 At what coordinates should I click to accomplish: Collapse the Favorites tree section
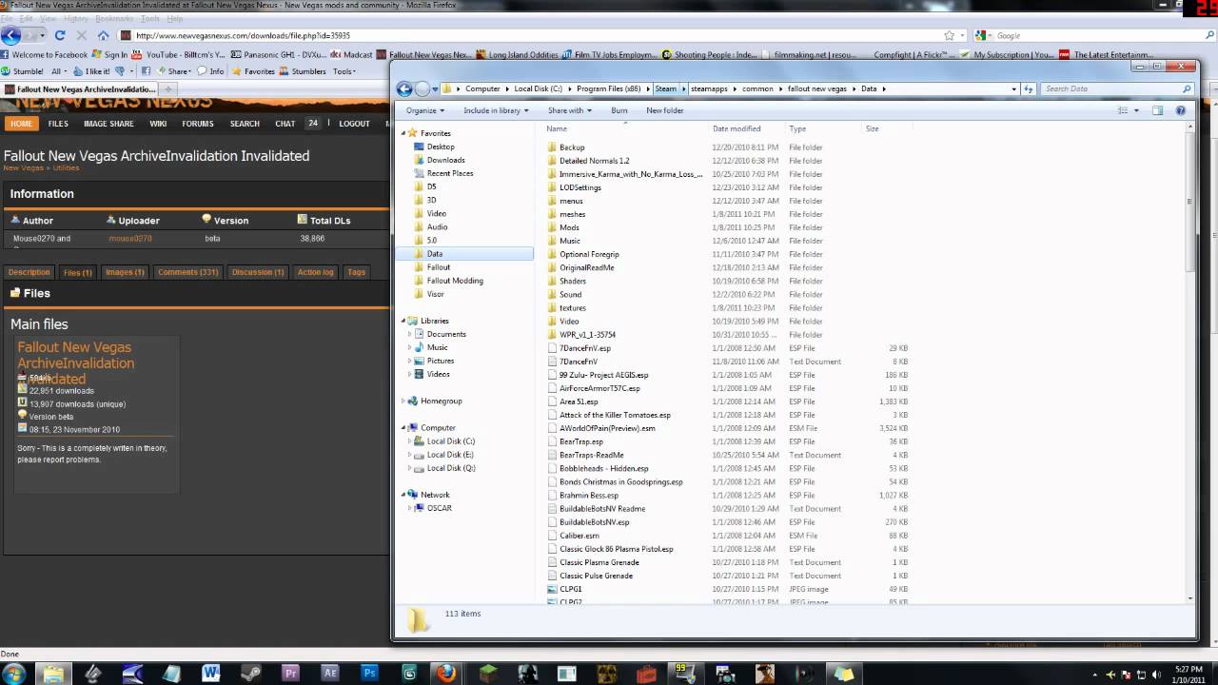click(x=403, y=133)
